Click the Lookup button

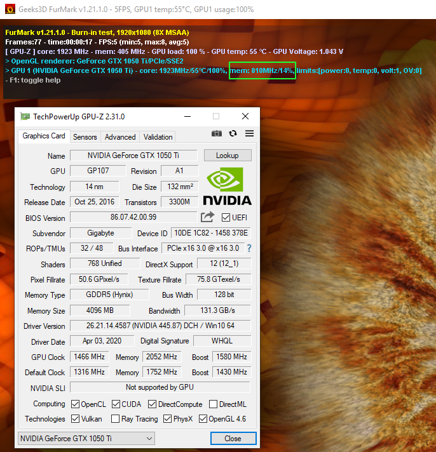click(x=228, y=156)
